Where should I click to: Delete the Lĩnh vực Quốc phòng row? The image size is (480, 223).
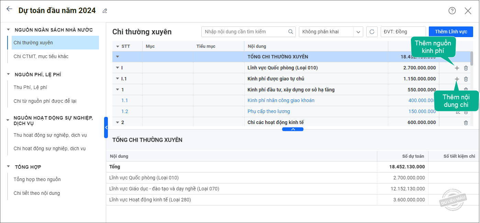point(466,68)
